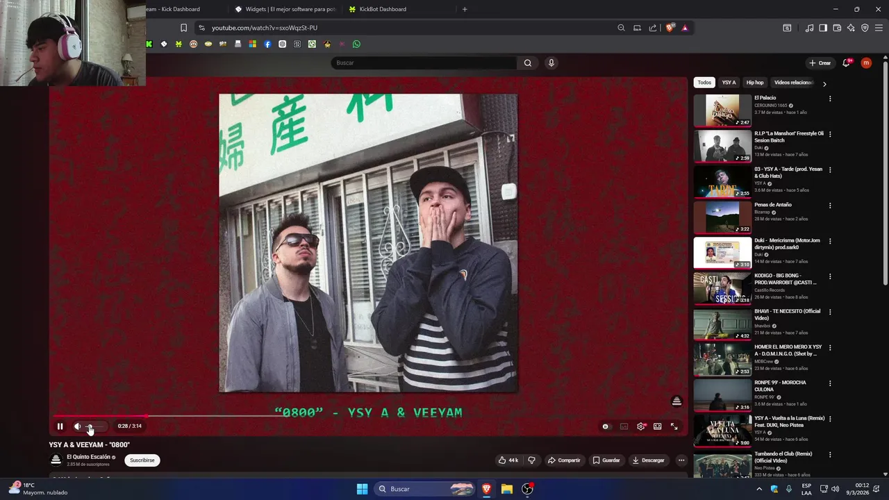Image resolution: width=889 pixels, height=500 pixels.
Task: Click the Descargar button
Action: pos(648,460)
